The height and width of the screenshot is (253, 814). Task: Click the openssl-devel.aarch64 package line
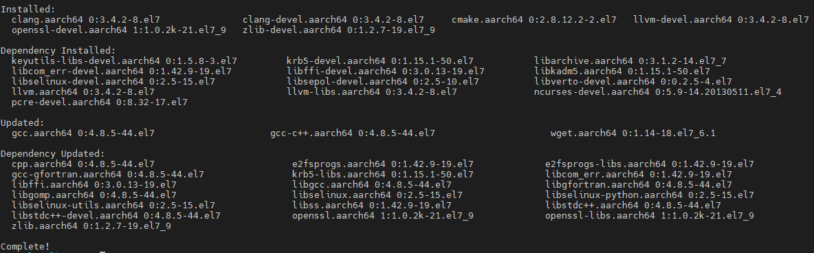(118, 30)
